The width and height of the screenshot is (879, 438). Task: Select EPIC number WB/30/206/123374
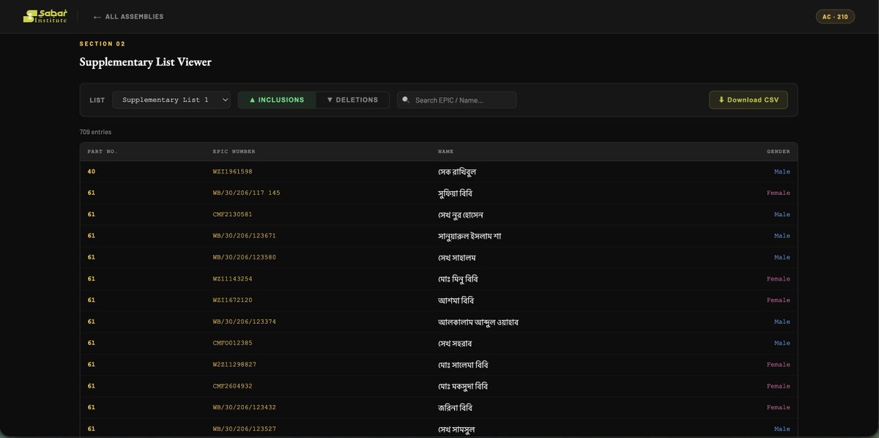[x=244, y=322]
